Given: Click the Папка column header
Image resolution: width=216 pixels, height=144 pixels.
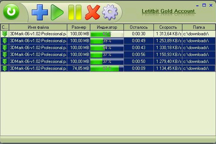Looking at the screenshot, I should 199,27.
